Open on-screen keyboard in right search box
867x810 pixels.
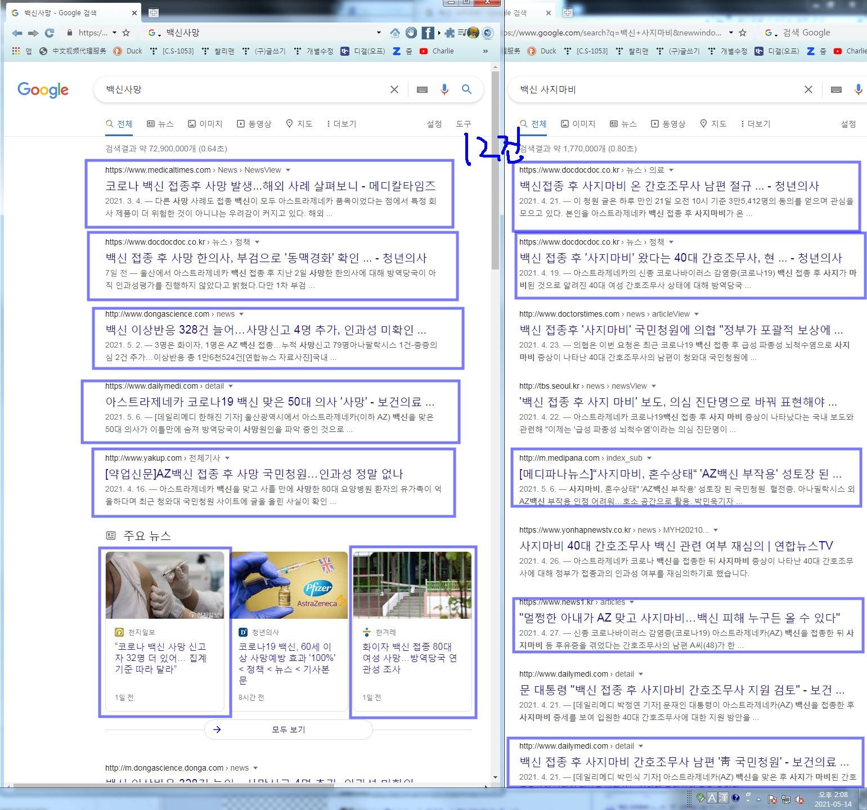click(x=836, y=89)
